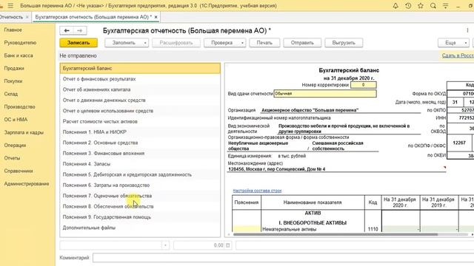Open the hamburger main menu icon
The height and width of the screenshot is (266, 474).
click(10, 6)
